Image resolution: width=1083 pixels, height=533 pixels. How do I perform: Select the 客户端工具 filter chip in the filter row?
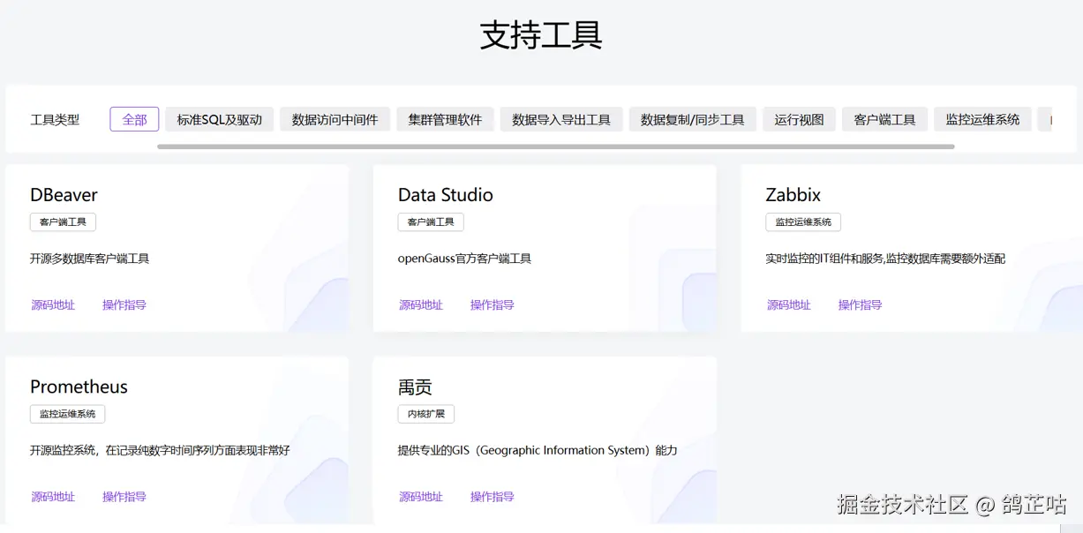coord(884,119)
